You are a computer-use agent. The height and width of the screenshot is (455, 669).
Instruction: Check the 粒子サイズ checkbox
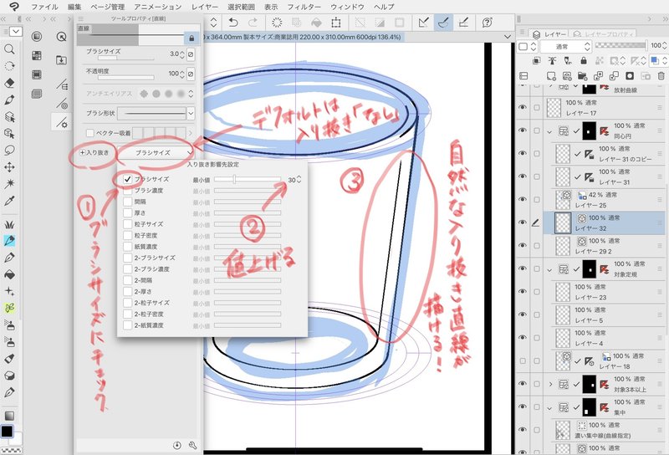point(127,224)
